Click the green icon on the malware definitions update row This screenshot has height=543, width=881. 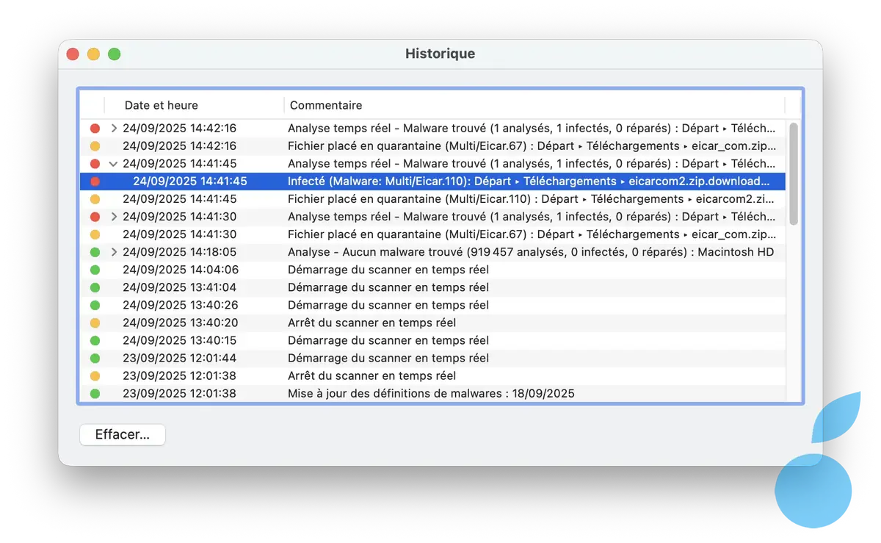(x=95, y=393)
